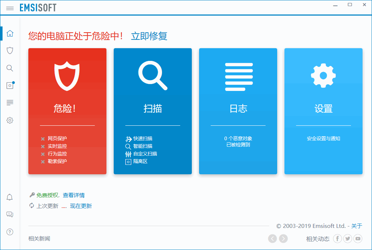
Task: Expand the hamburger menu
Action: coord(10,8)
